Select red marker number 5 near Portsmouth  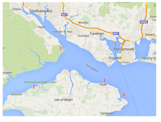(x=115, y=44)
